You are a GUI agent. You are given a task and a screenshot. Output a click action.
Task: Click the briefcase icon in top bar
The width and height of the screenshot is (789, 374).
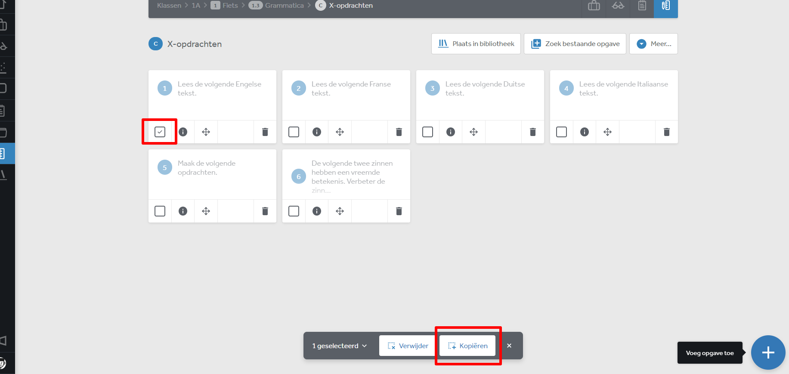(x=594, y=6)
